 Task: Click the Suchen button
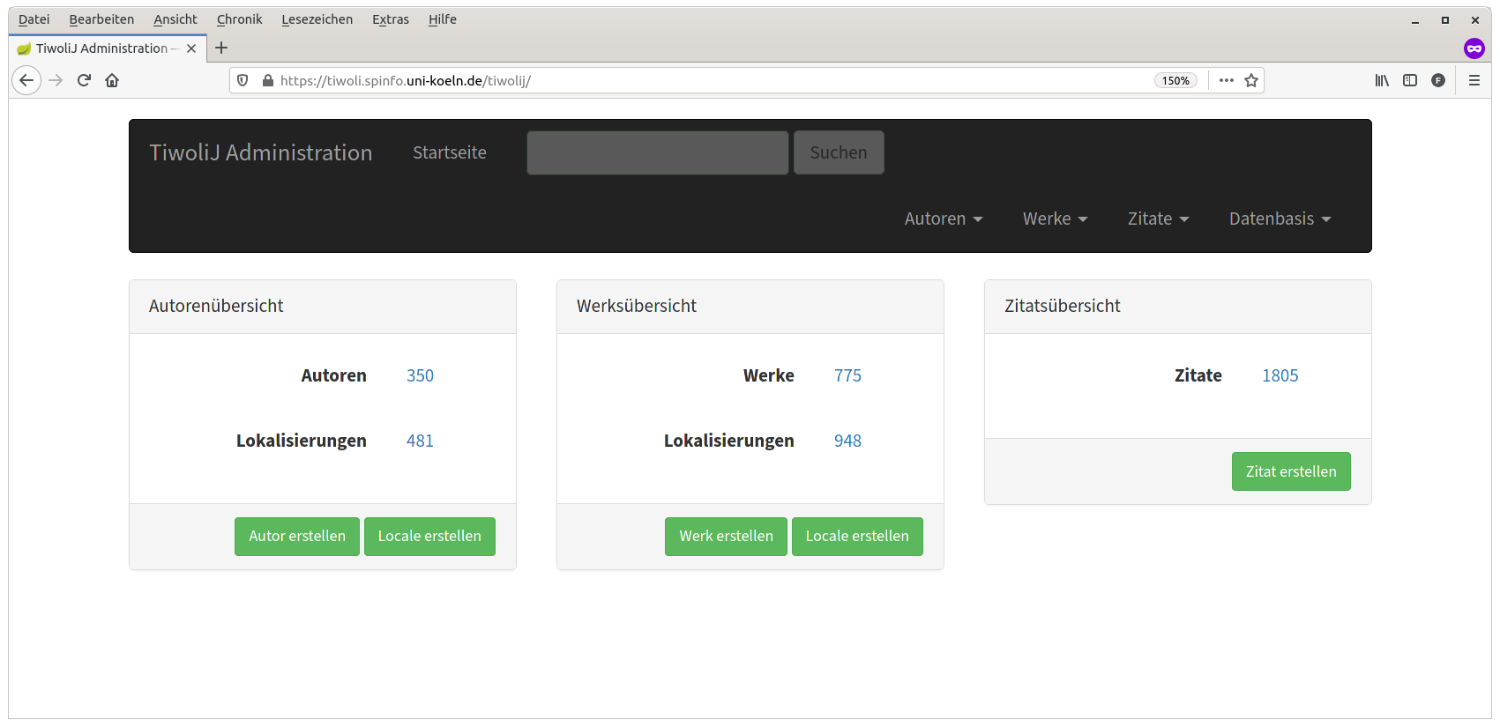point(839,152)
